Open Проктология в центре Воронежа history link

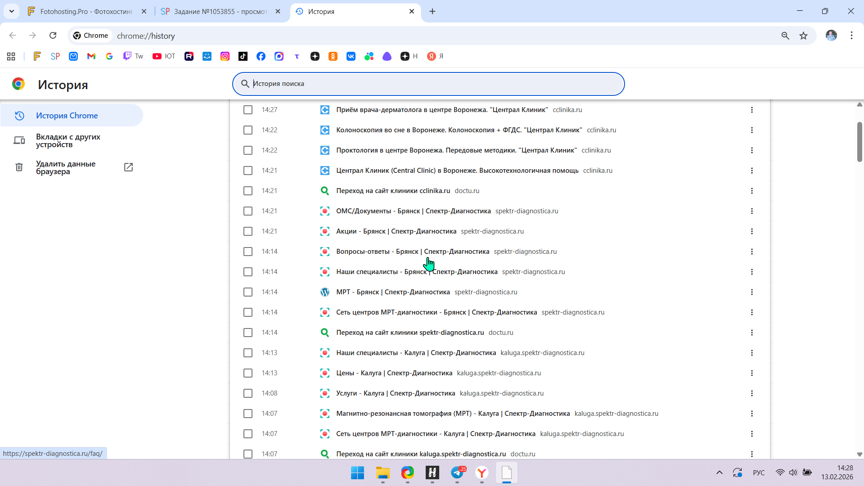click(456, 150)
